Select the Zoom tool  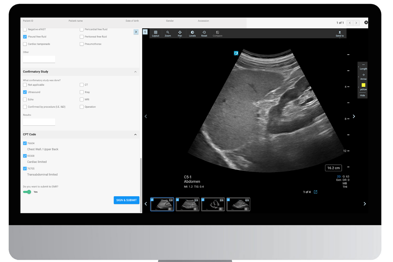click(168, 33)
